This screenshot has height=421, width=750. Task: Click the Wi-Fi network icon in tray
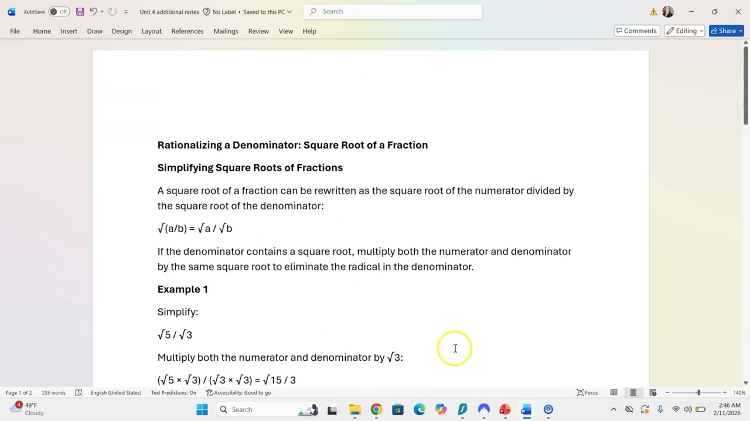tap(676, 409)
